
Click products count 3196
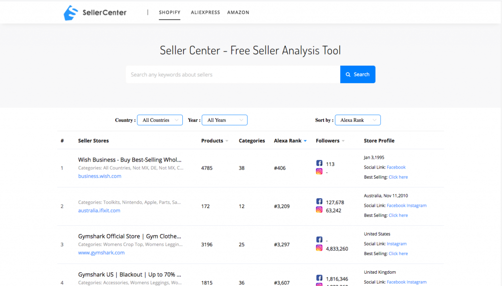(x=207, y=245)
